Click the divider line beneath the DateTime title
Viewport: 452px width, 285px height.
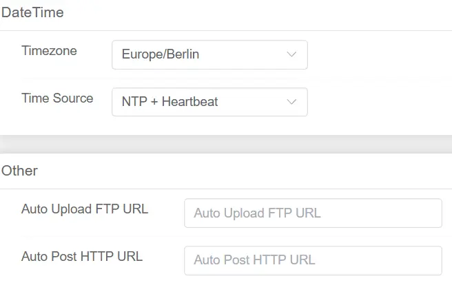pyautogui.click(x=226, y=30)
